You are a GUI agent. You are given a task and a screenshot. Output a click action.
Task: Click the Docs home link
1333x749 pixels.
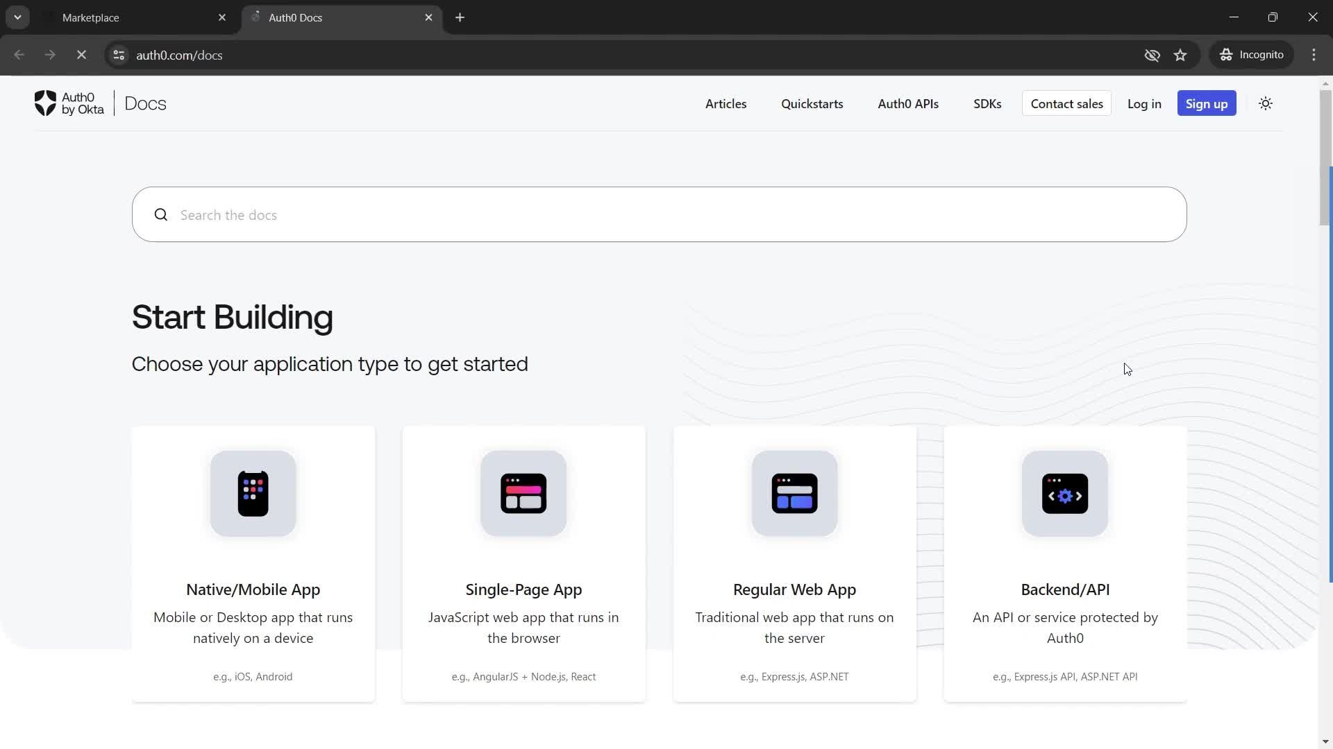click(x=145, y=103)
